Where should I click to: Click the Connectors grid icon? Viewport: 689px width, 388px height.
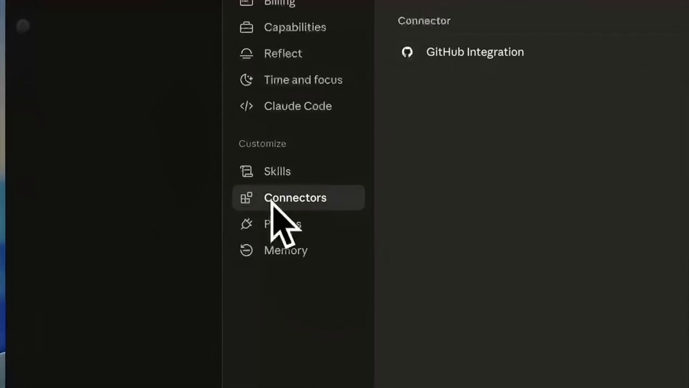click(x=246, y=198)
